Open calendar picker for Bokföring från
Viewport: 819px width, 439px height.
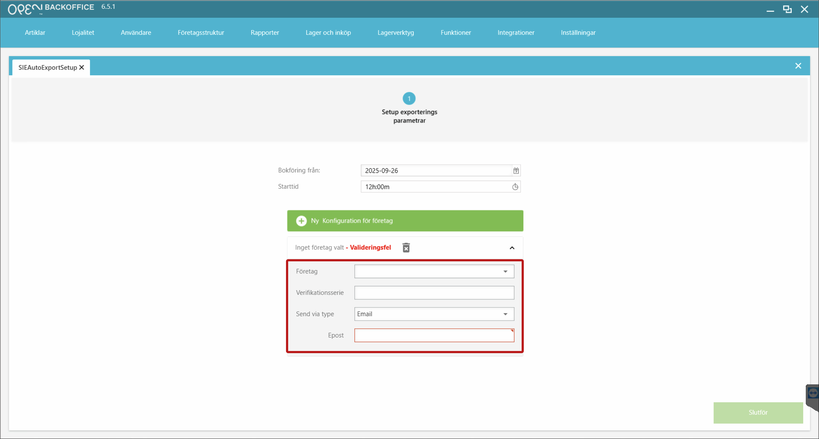[x=516, y=171]
